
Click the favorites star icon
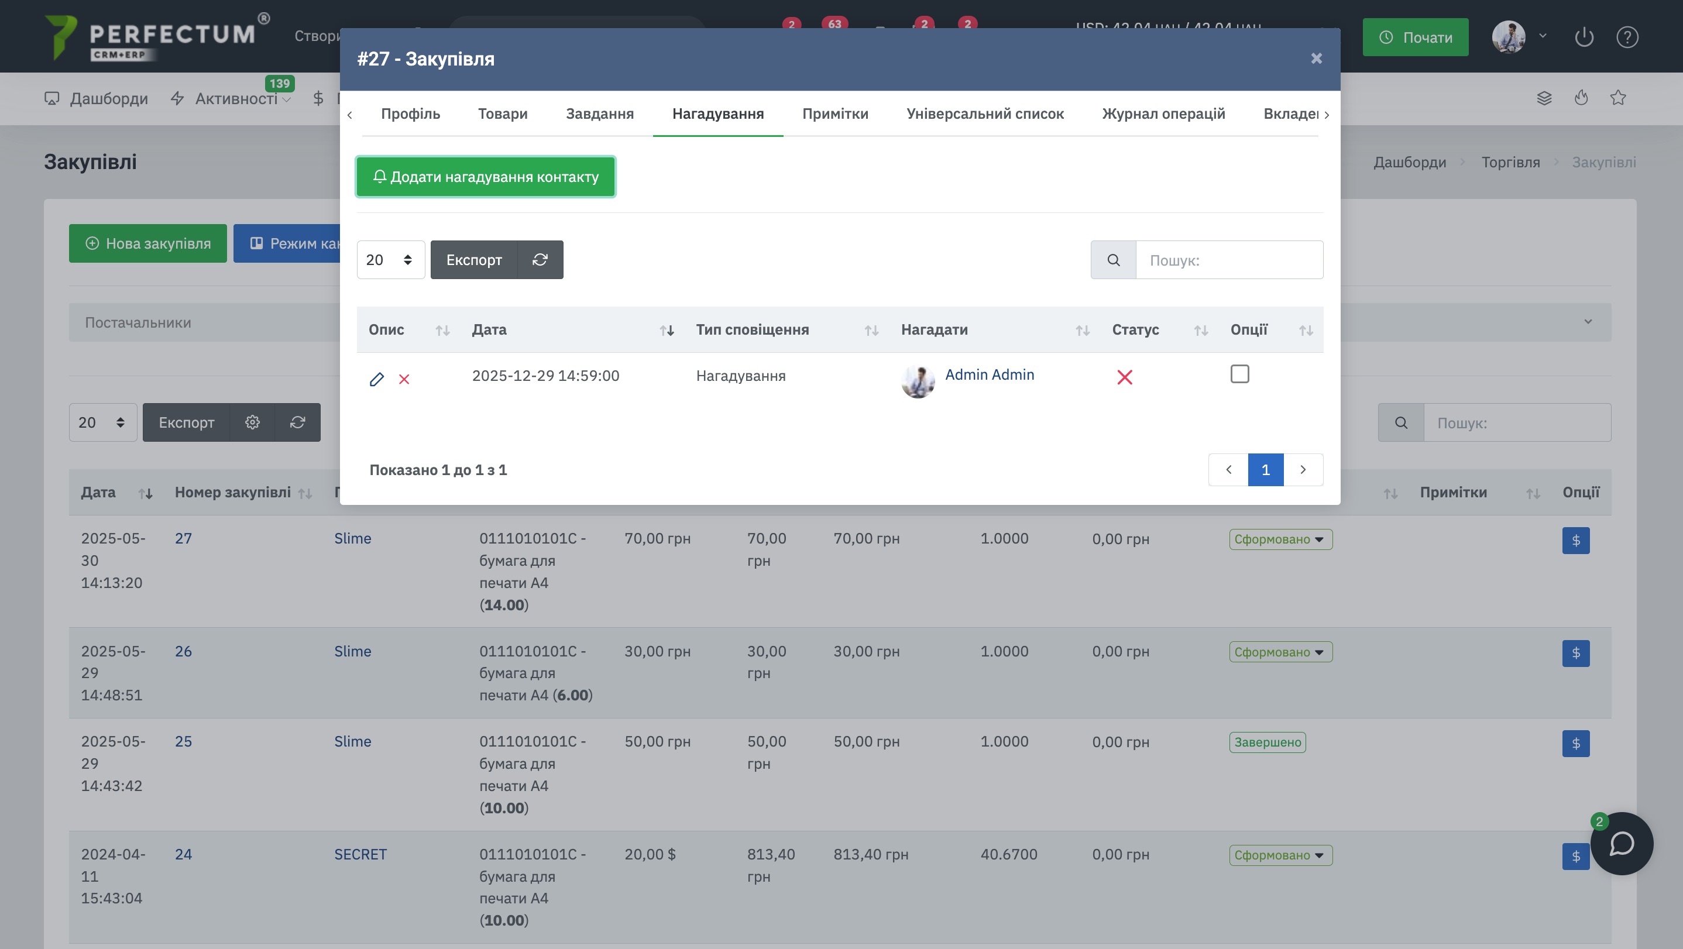[1617, 98]
